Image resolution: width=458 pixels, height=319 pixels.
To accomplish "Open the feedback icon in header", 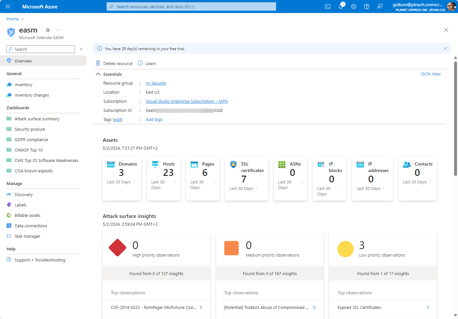I will pyautogui.click(x=380, y=7).
